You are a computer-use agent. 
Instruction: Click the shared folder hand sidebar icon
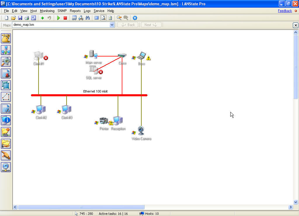pyautogui.click(x=6, y=144)
